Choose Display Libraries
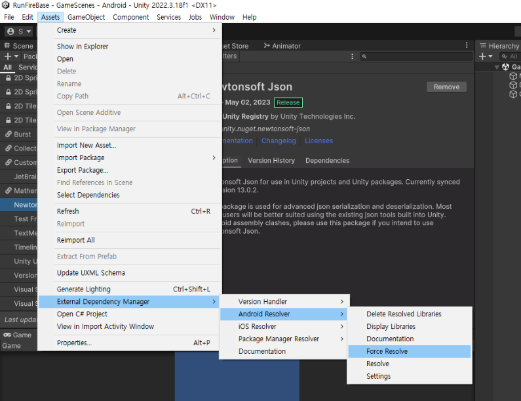This screenshot has height=401, width=521. point(410,326)
